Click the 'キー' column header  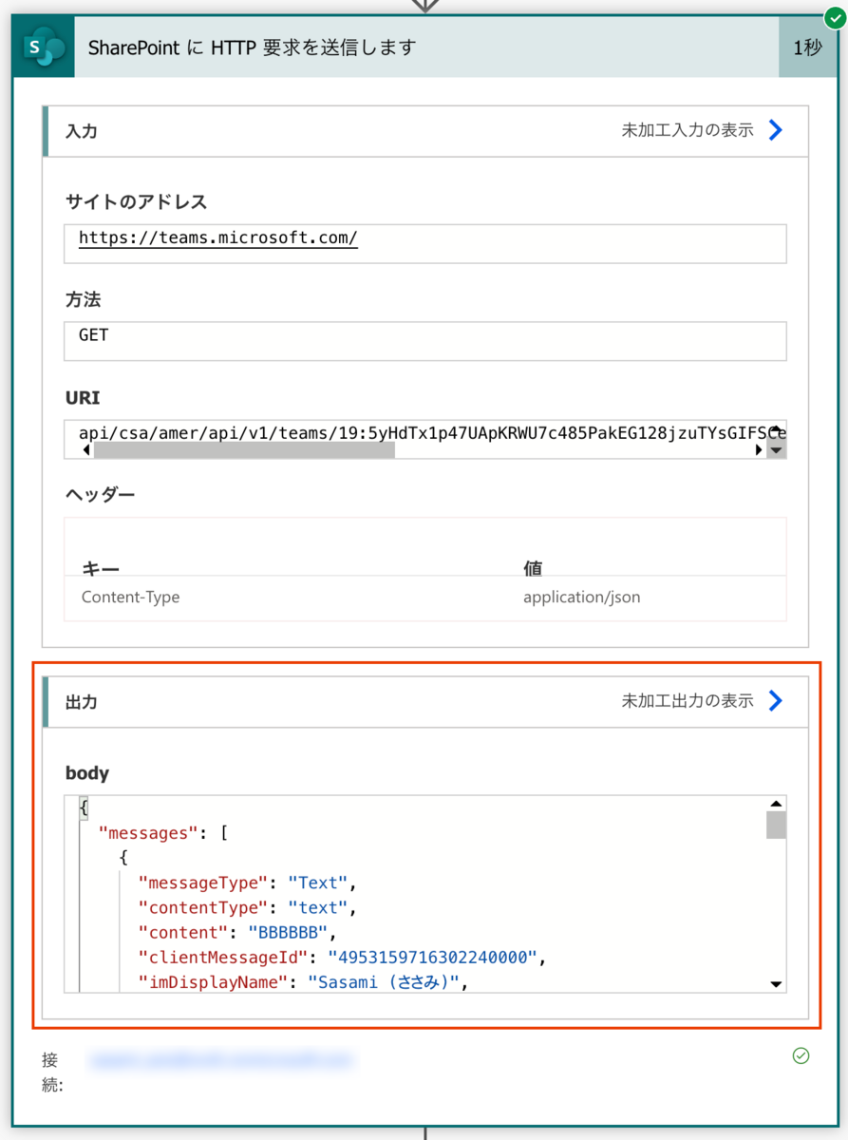point(101,568)
